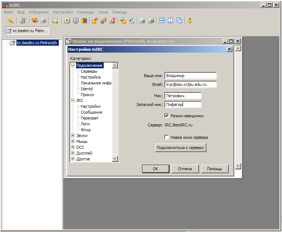Open the channels list toolbar icon
282x232 pixels.
pyautogui.click(x=43, y=20)
